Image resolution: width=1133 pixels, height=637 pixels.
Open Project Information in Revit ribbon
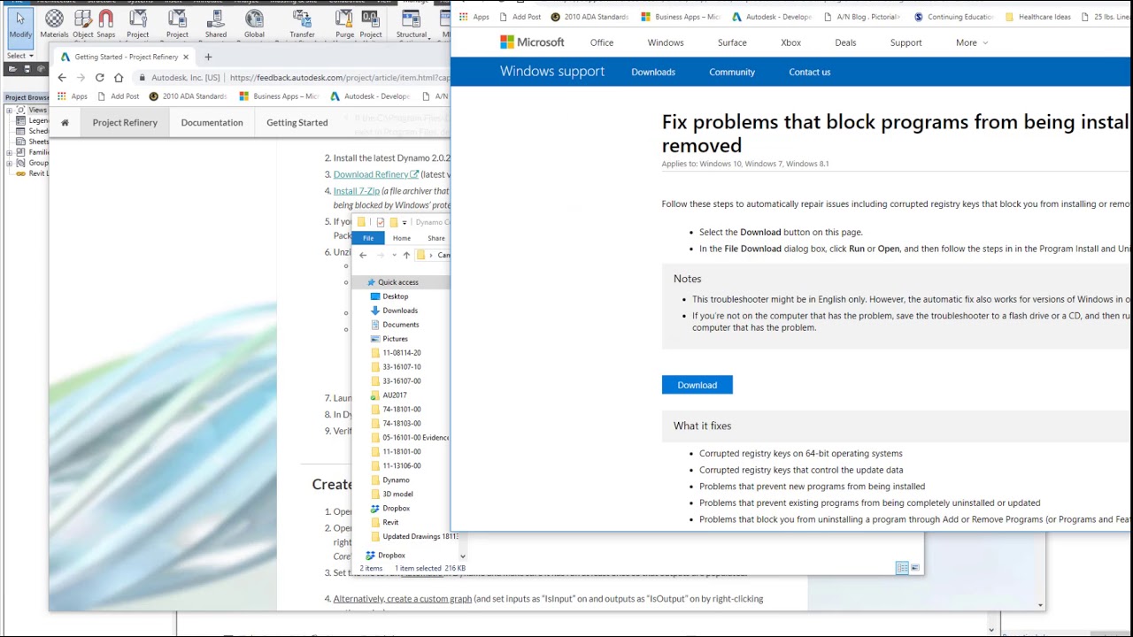138,24
